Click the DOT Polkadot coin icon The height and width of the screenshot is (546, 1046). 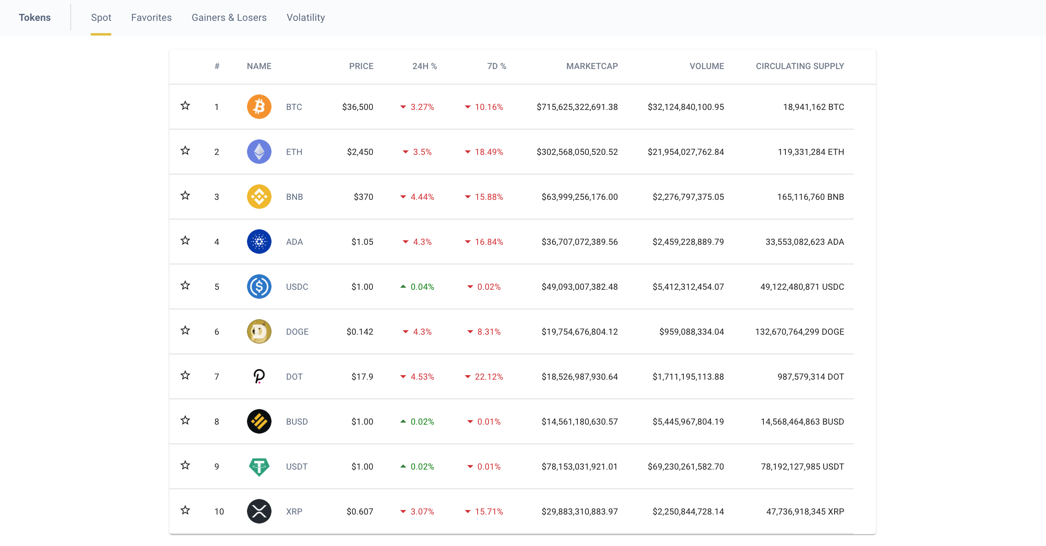[259, 376]
